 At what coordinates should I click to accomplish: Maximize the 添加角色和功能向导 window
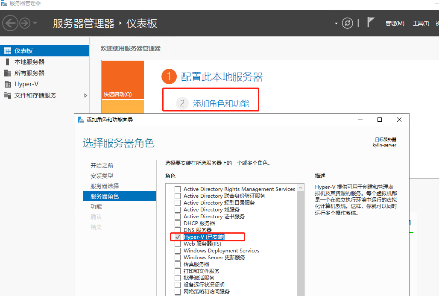pyautogui.click(x=380, y=120)
